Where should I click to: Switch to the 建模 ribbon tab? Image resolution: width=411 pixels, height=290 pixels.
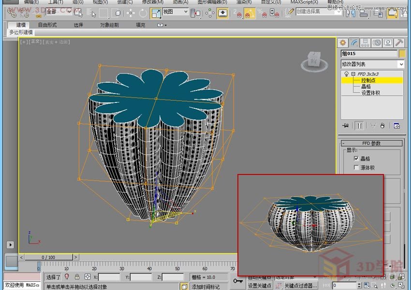(21, 25)
